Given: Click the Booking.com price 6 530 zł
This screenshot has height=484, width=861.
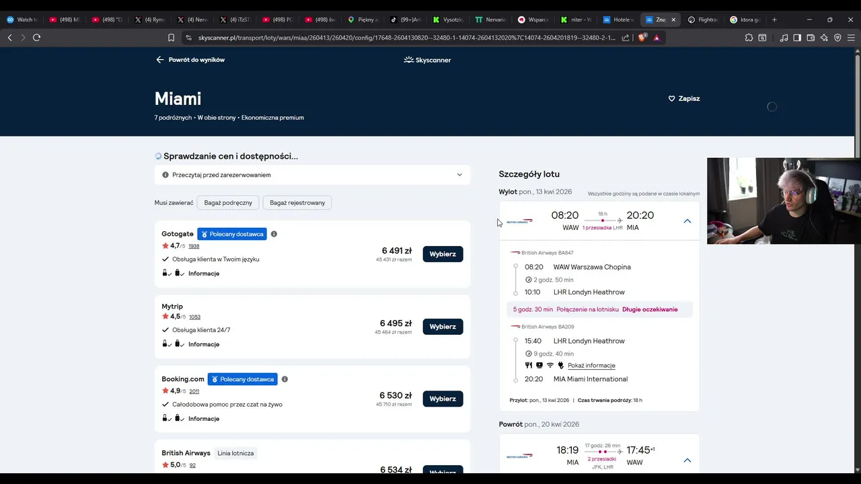Looking at the screenshot, I should (396, 395).
